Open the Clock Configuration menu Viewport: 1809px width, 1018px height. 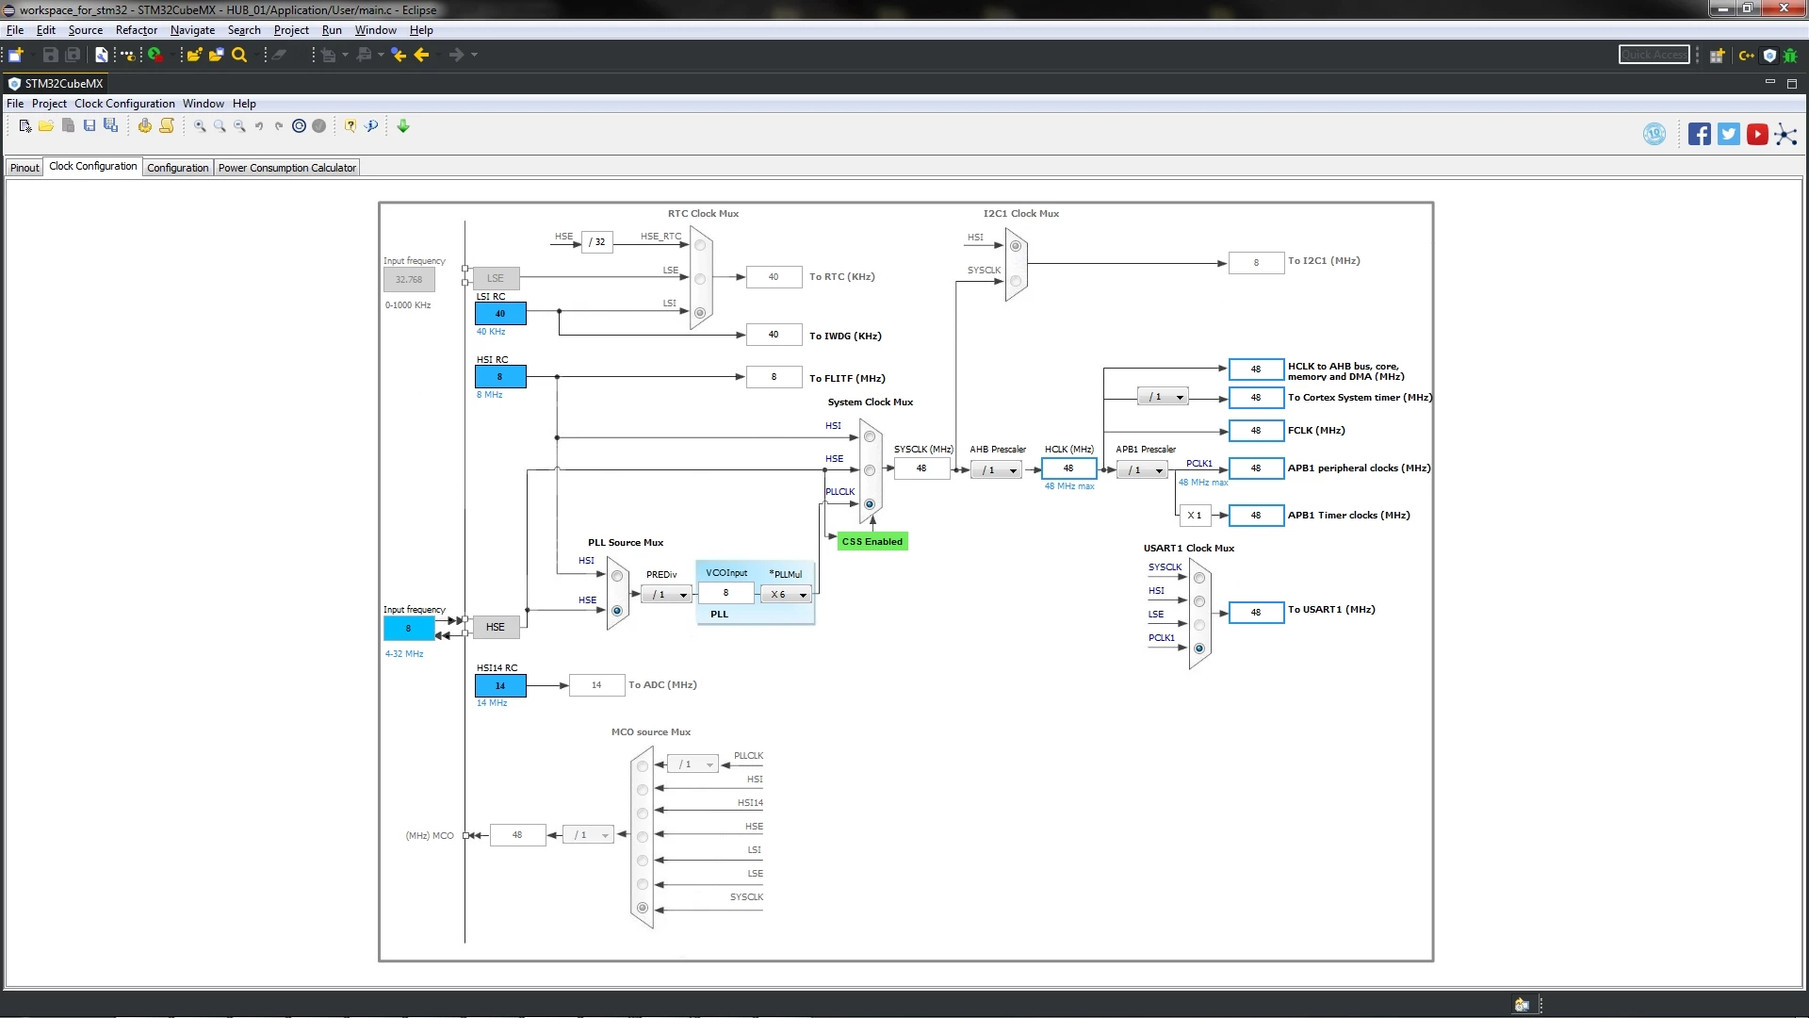click(x=124, y=104)
